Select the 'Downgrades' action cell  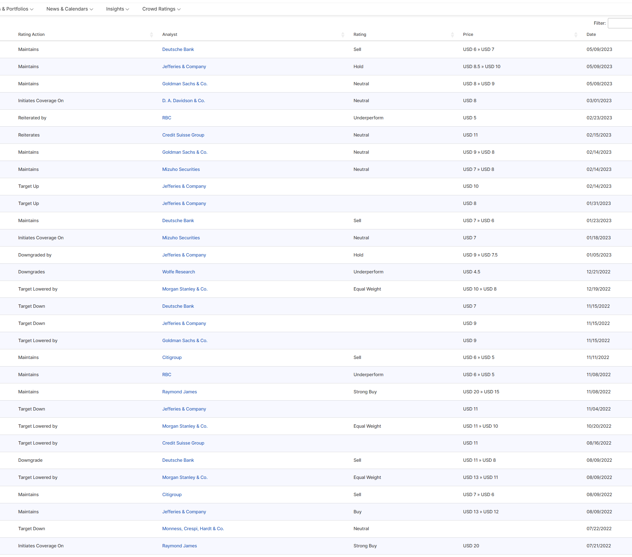(31, 272)
